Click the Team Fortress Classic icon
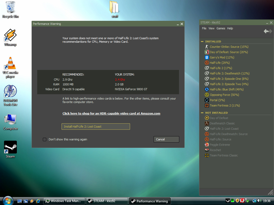The image size is (274, 205). tap(207, 155)
